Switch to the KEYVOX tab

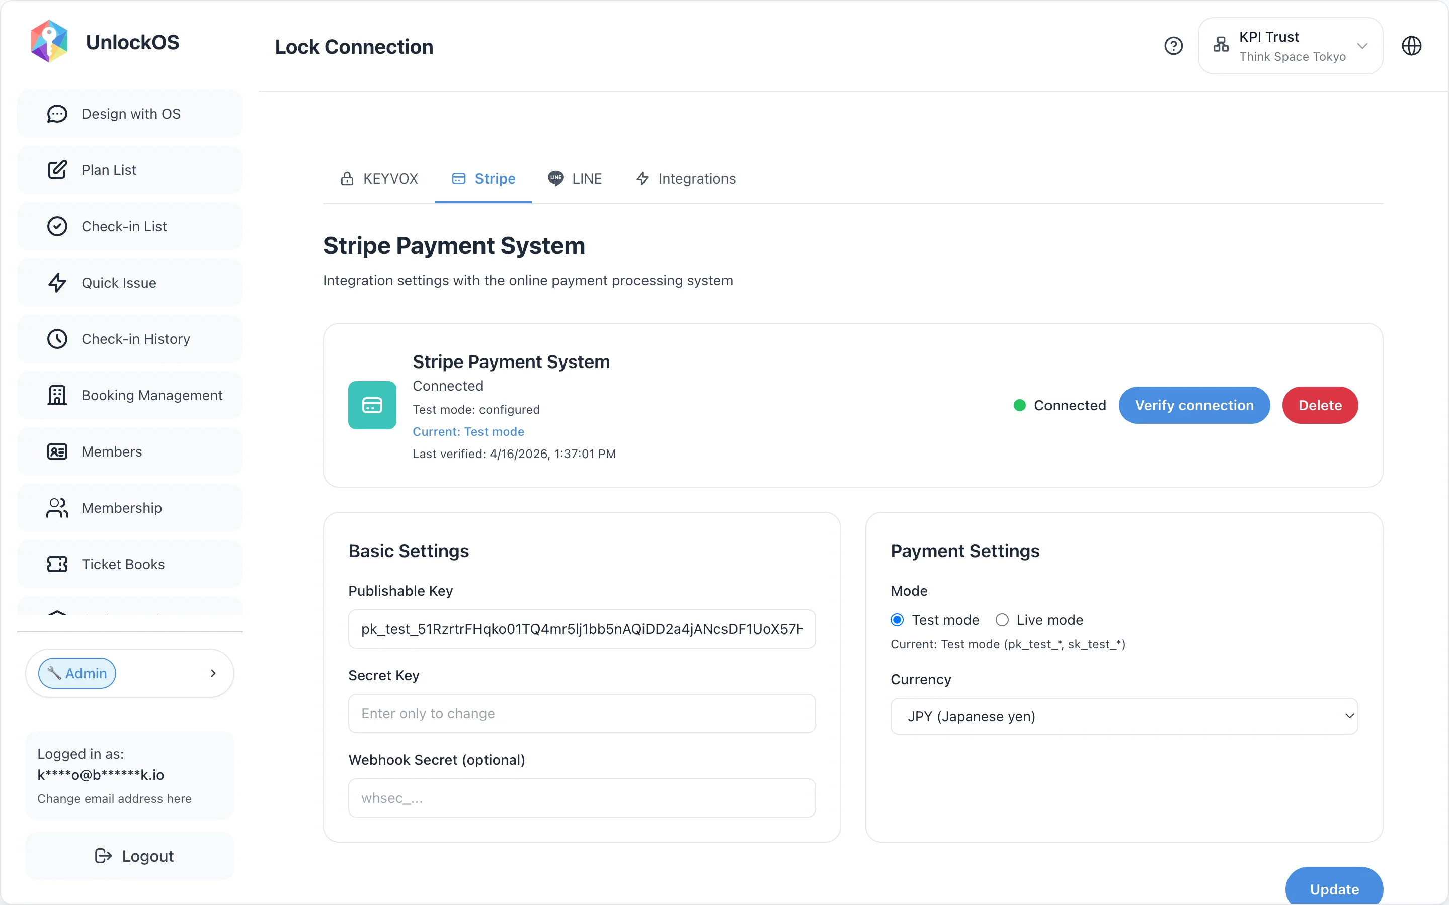[x=379, y=178]
